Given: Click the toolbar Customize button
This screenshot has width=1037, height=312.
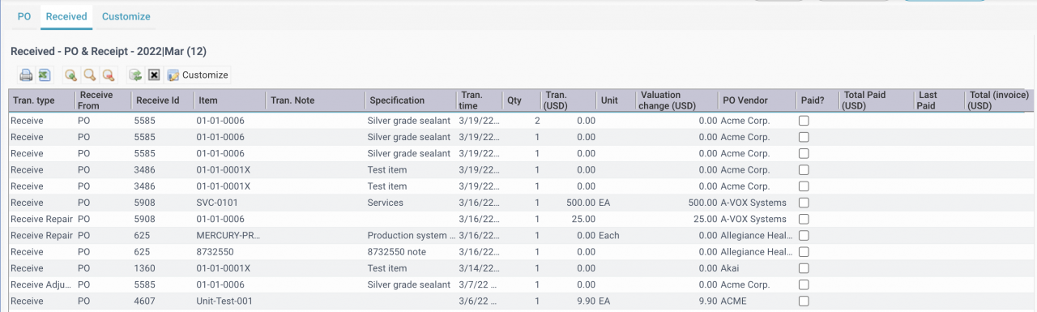Looking at the screenshot, I should tap(198, 75).
